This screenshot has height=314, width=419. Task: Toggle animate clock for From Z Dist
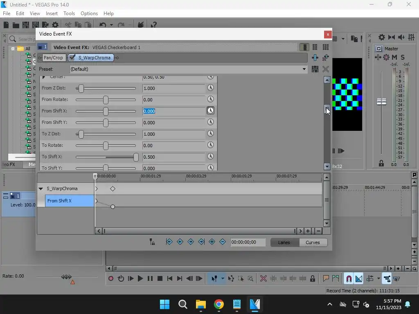pyautogui.click(x=211, y=87)
